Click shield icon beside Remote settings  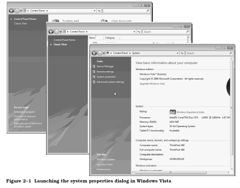click(94, 72)
